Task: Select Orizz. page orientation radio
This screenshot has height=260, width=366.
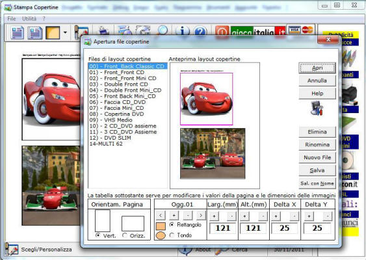Action: (x=125, y=235)
